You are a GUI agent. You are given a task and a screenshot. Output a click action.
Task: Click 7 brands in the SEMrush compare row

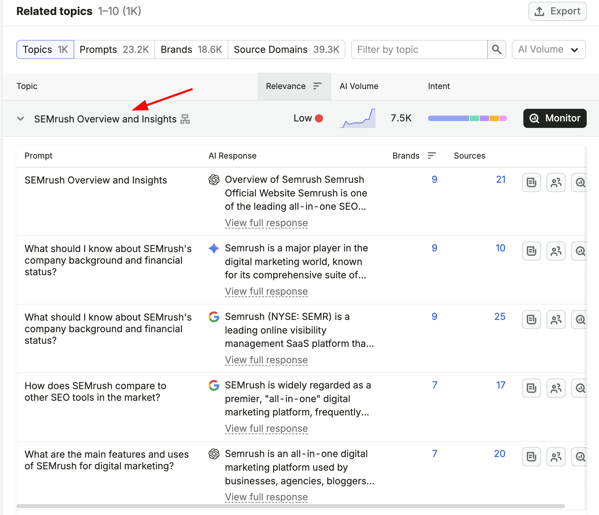tap(434, 385)
